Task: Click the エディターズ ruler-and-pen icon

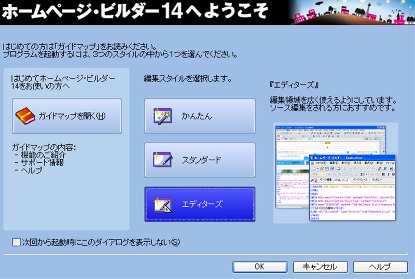Action: tap(162, 204)
